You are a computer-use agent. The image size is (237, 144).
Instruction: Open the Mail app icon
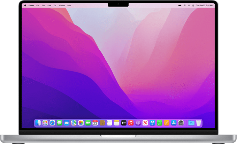coord(66,123)
